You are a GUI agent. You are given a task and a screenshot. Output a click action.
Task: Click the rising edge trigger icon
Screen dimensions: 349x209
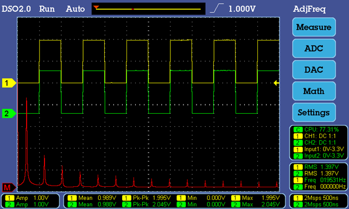click(x=217, y=8)
